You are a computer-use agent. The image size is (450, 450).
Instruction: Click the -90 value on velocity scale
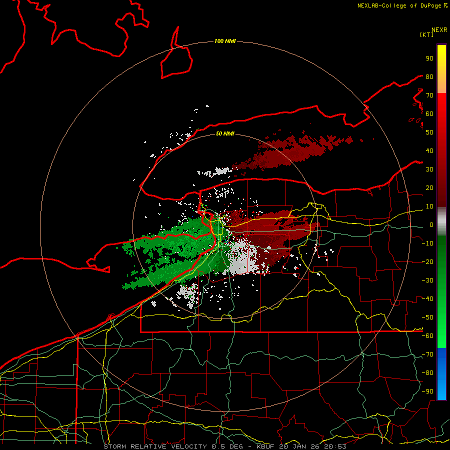click(427, 391)
